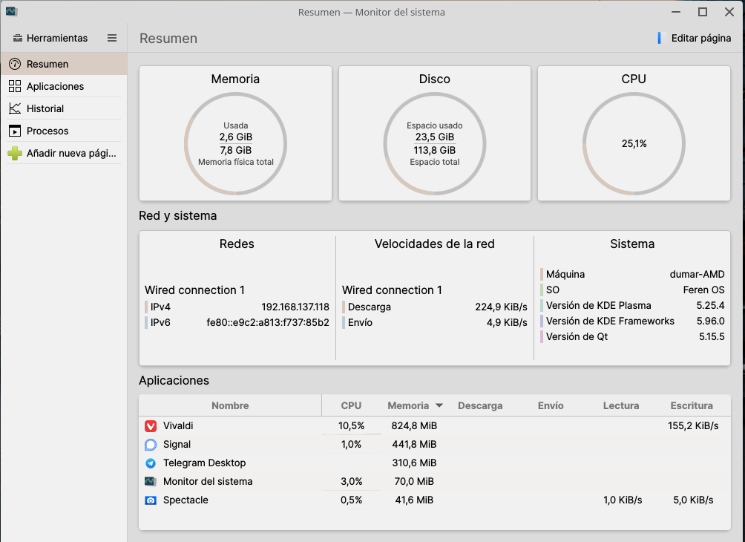
Task: Sort by the Envío column header
Action: (x=551, y=405)
